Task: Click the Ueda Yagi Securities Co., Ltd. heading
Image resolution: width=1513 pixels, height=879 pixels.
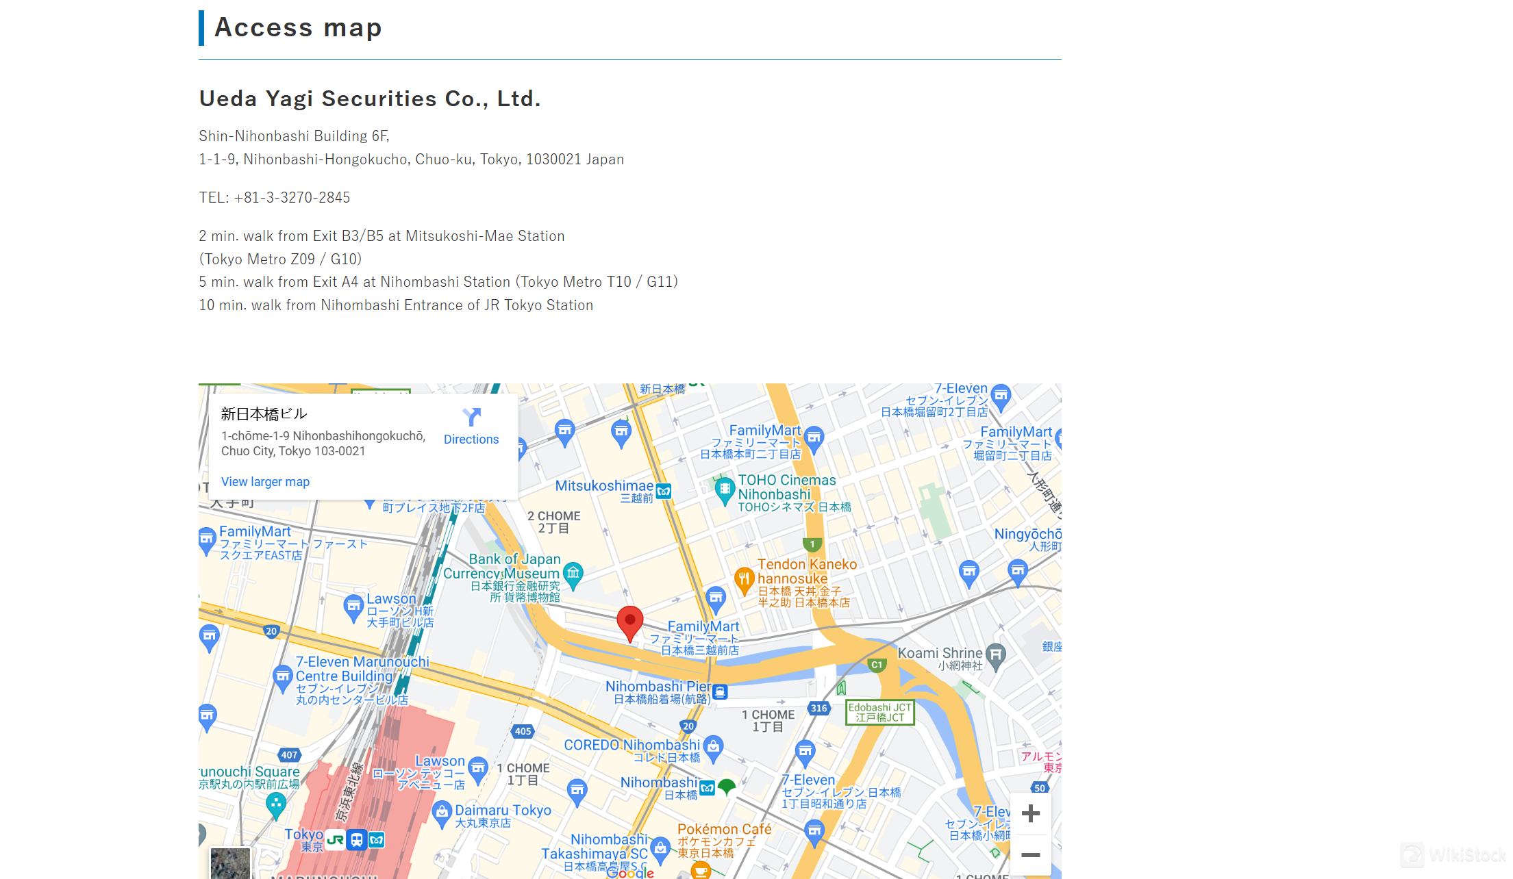Action: [370, 99]
